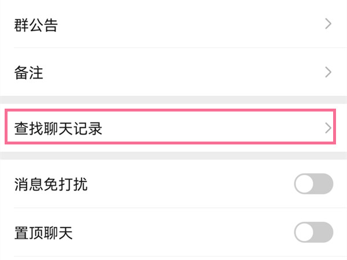This screenshot has height=260, width=347.
Task: Tap the 消息免打扰 label text
Action: tap(51, 185)
